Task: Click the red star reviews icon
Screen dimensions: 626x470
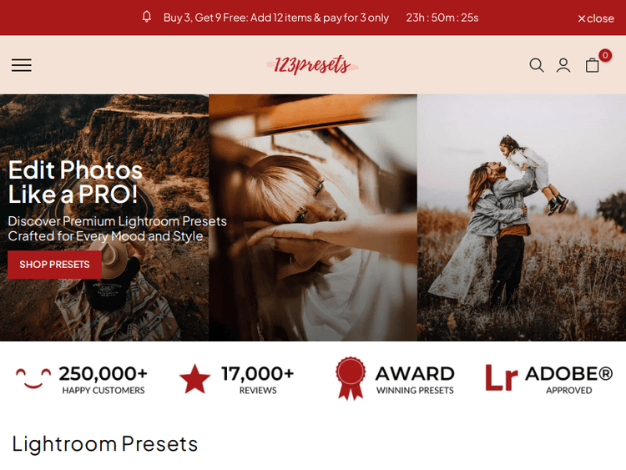Action: coord(194,378)
